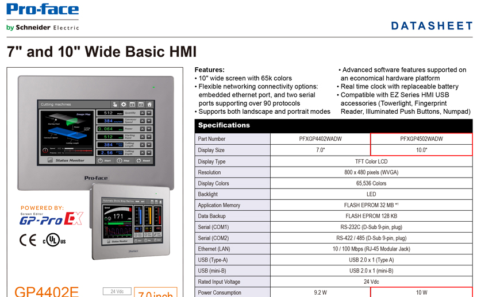Screen dimensions: 477x297
Task: Select the GP-Pro EX screen editor logo
Action: 51,218
